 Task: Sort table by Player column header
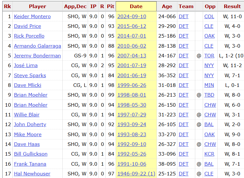click(37, 6)
